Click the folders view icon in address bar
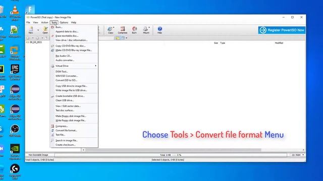The width and height of the screenshot is (323, 181). pos(118,38)
